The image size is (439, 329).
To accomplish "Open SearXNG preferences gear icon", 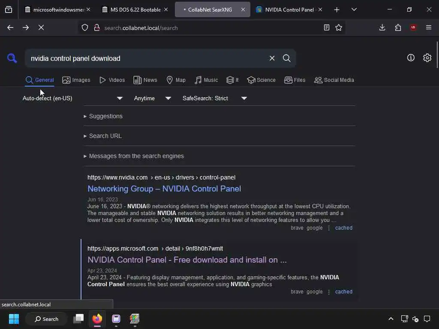I will 427,58.
